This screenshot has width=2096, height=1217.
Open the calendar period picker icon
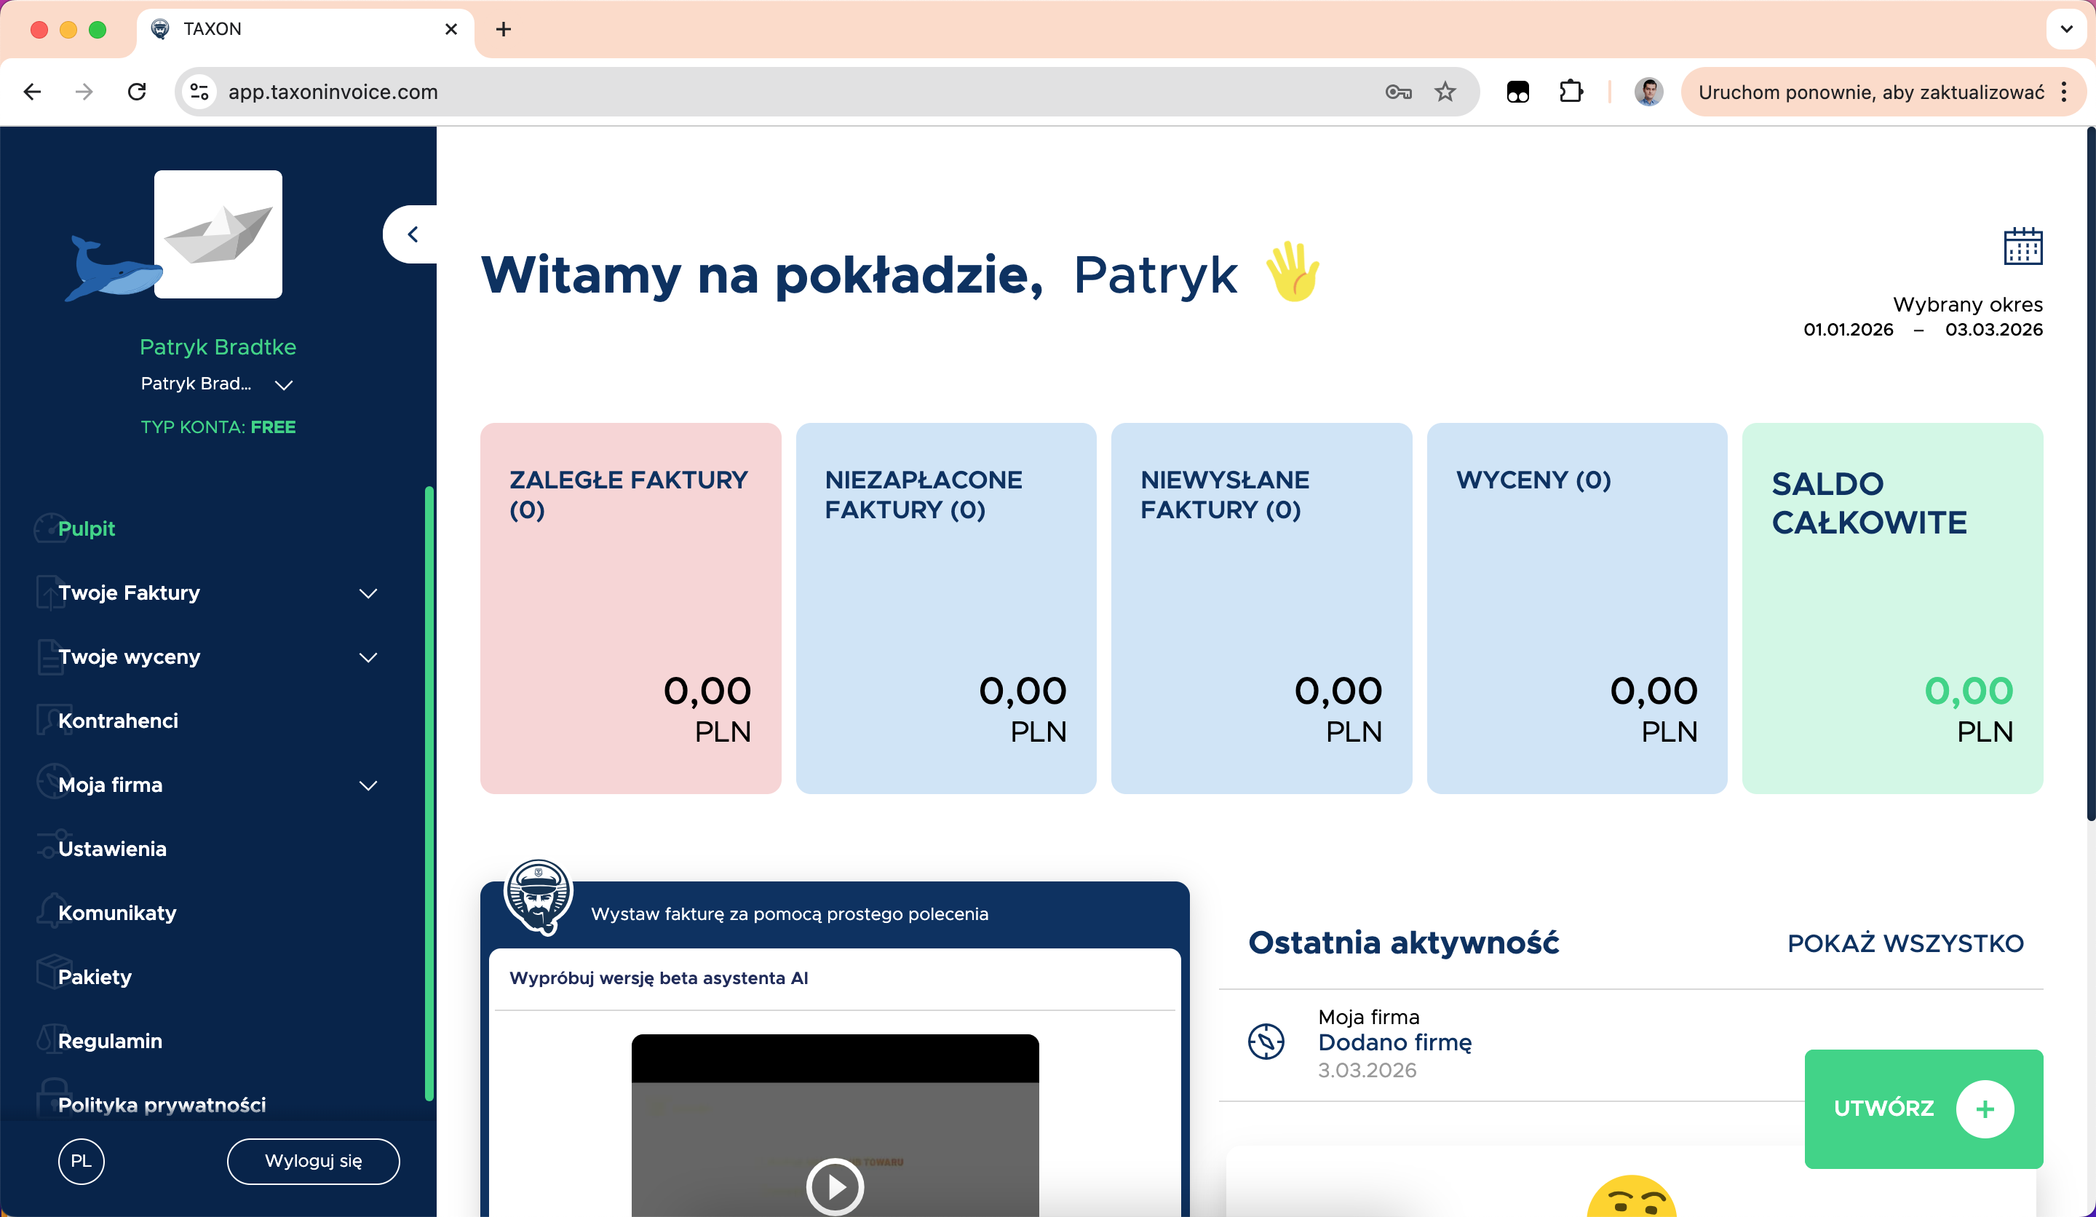click(x=2022, y=246)
